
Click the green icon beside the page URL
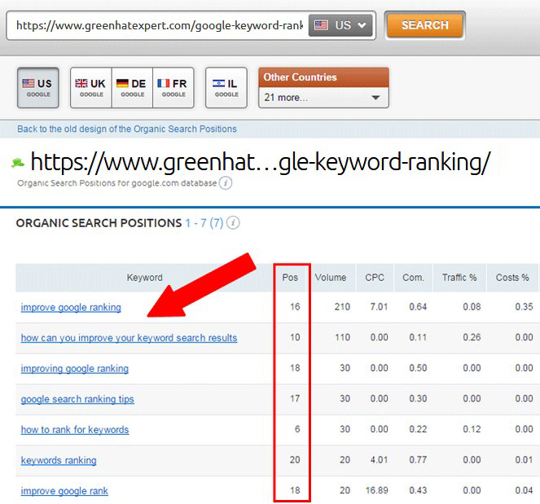(x=18, y=163)
